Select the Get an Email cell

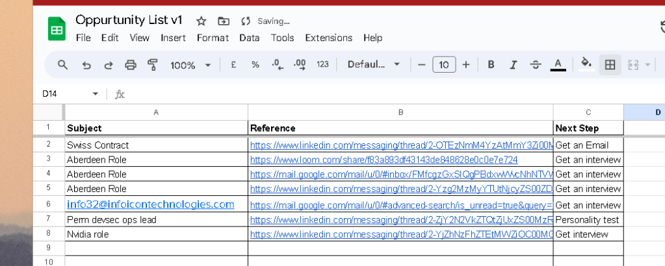(588, 145)
